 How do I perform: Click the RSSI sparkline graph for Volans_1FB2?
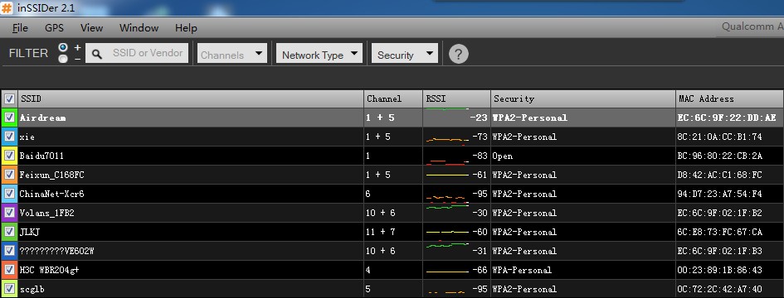coord(447,207)
